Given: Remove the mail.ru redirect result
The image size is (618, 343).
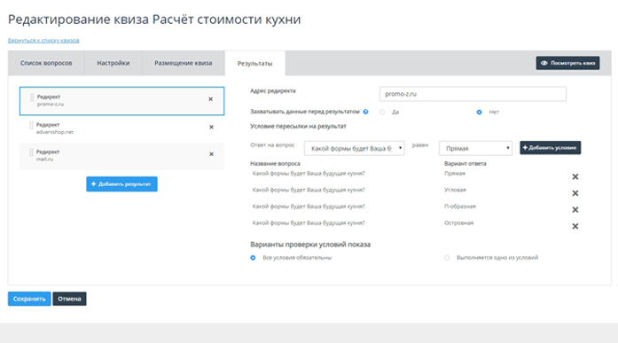Looking at the screenshot, I should point(211,154).
